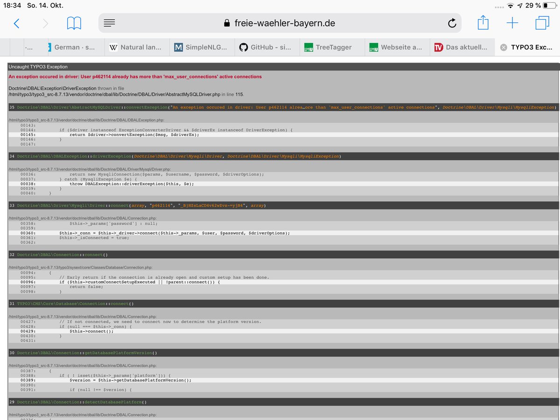Click the red max_user_connections error message
This screenshot has width=560, height=420.
pos(135,77)
